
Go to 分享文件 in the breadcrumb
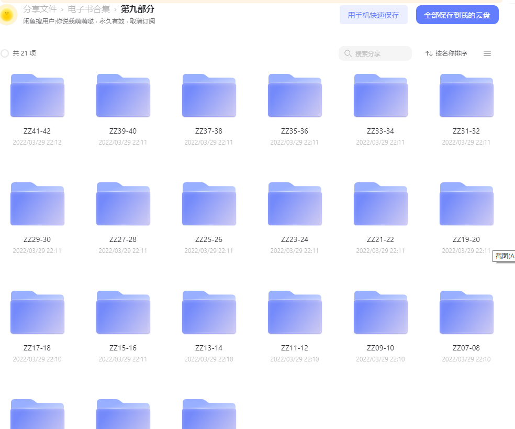40,9
